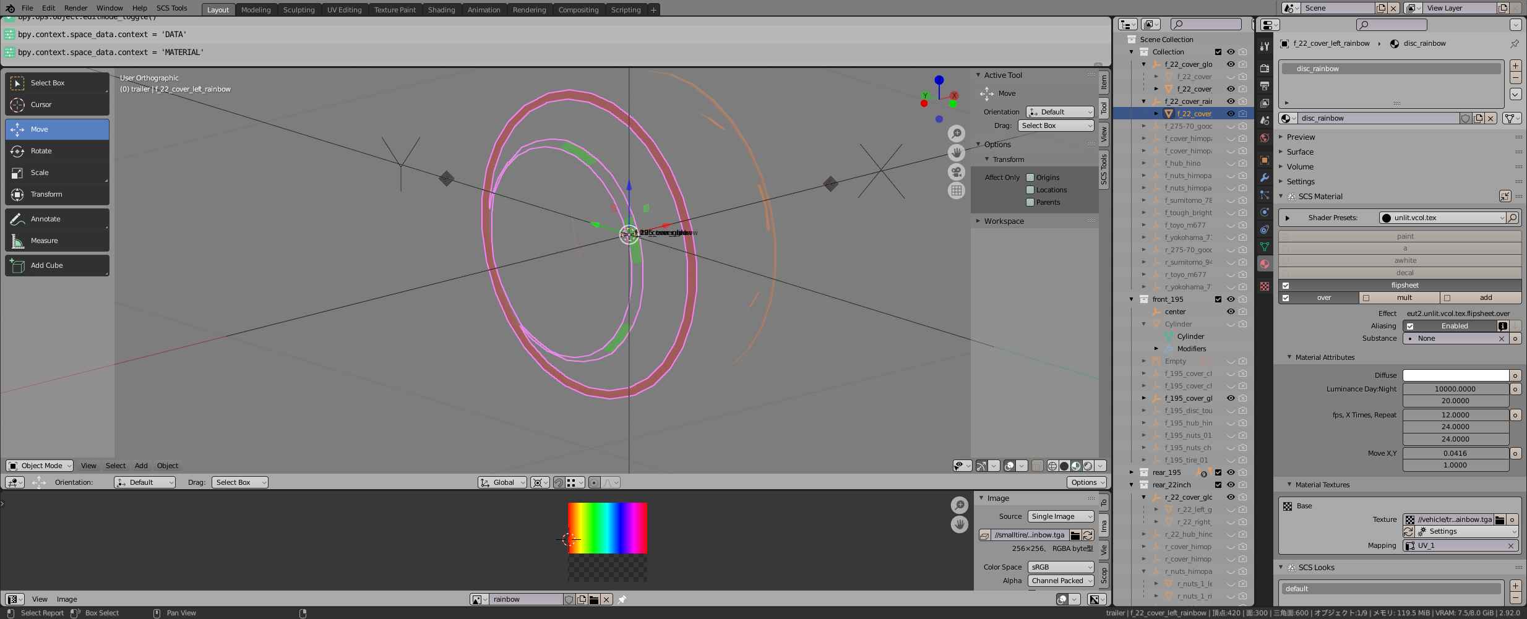This screenshot has width=1527, height=619.
Task: Switch to the Shading workspace tab
Action: pyautogui.click(x=441, y=9)
